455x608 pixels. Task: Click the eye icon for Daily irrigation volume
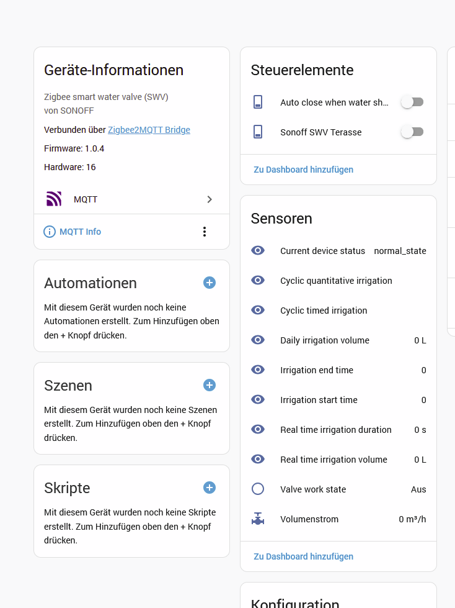258,340
